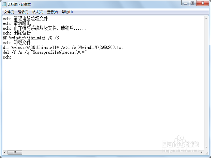Click the vertical scrollbar down arrow
This screenshot has height=158, width=211.
(206, 147)
